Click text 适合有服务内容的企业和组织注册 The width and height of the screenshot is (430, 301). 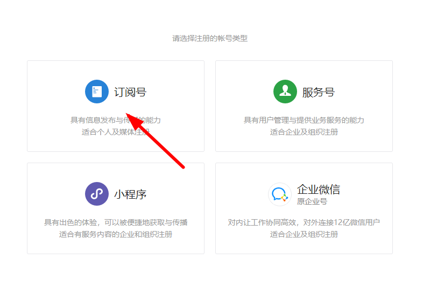click(116, 234)
